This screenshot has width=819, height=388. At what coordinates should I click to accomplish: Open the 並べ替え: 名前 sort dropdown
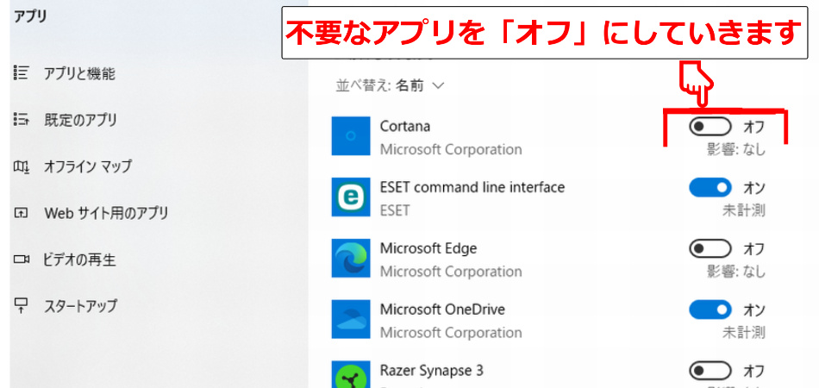(x=390, y=85)
